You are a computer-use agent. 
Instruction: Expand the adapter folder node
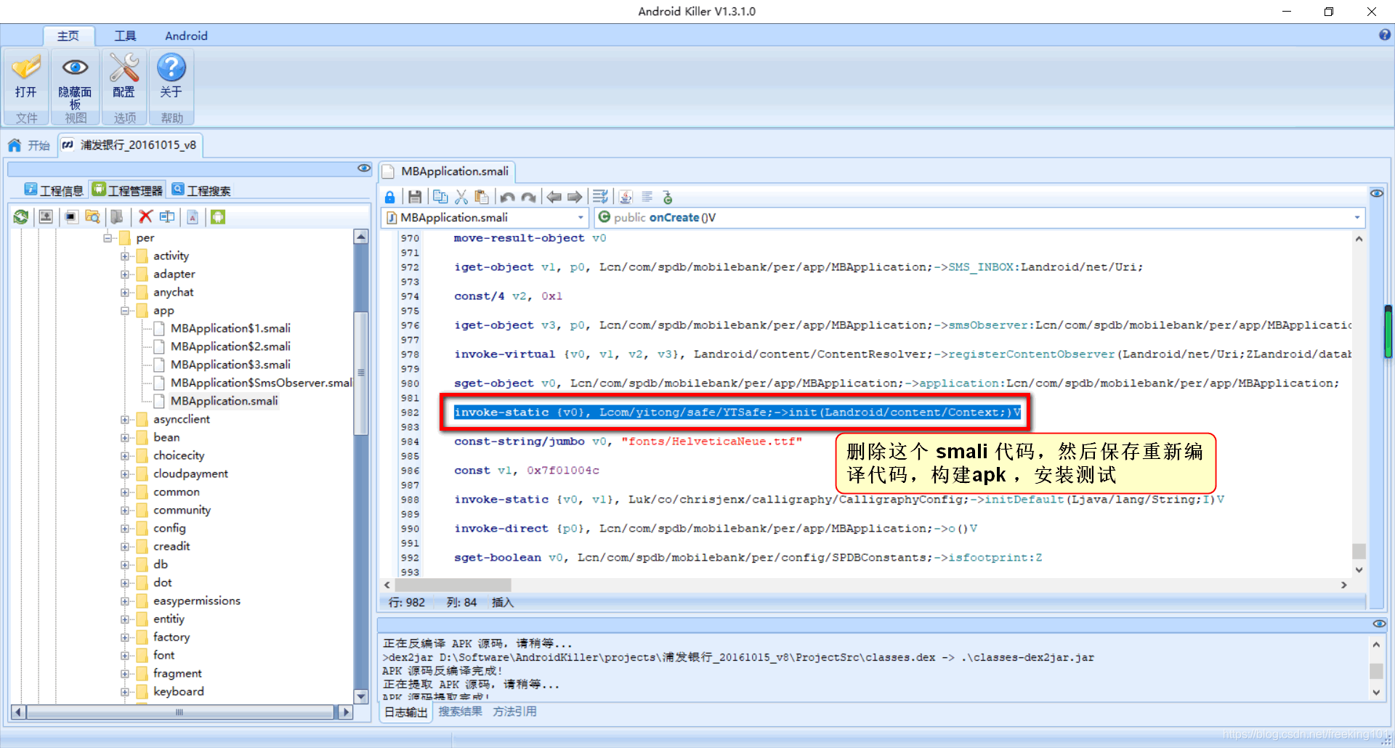[x=125, y=274]
